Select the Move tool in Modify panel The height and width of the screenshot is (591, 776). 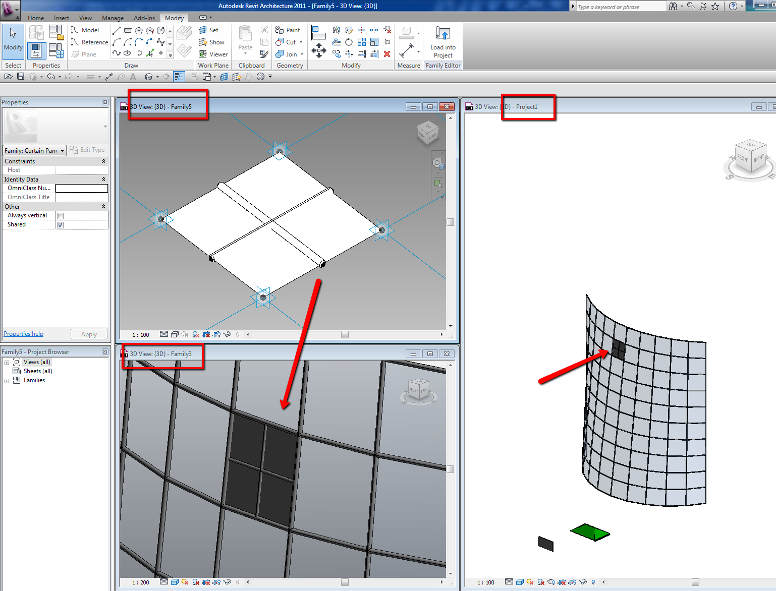pyautogui.click(x=319, y=50)
